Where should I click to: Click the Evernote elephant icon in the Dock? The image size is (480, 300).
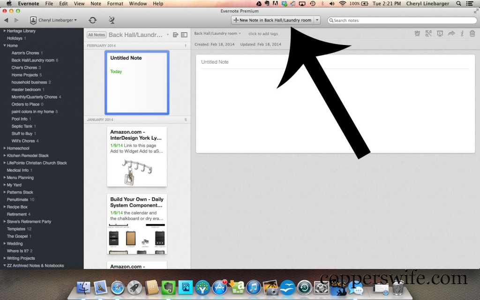point(168,288)
